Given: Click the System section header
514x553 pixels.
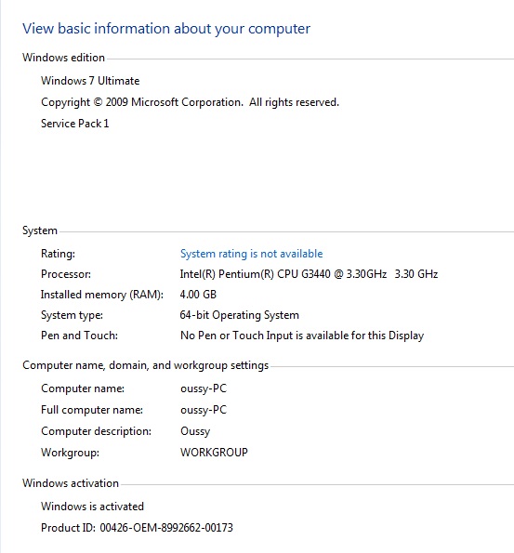Looking at the screenshot, I should [40, 230].
